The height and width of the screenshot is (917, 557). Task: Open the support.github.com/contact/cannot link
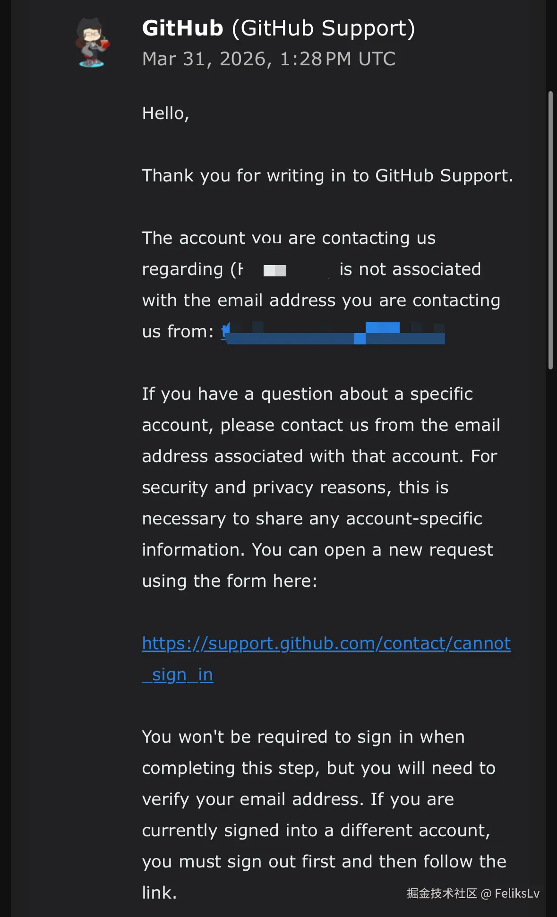(326, 643)
